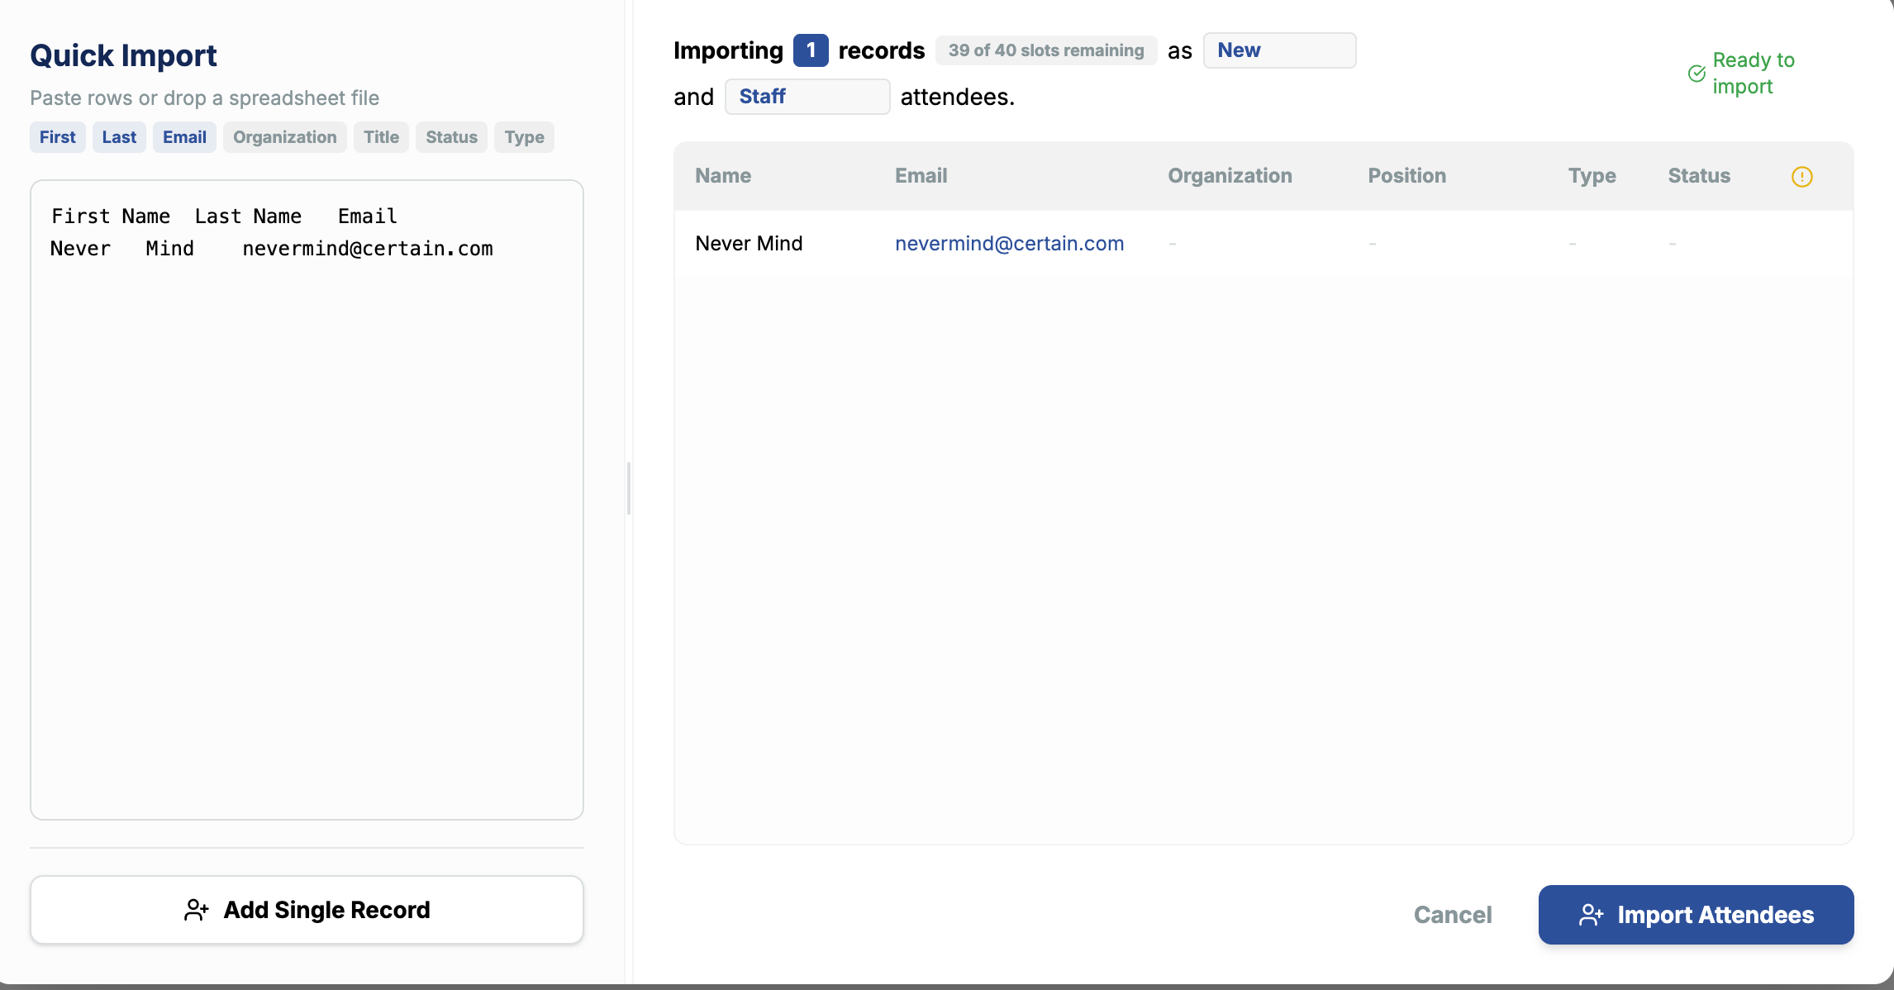Toggle the Email column chip

(184, 137)
